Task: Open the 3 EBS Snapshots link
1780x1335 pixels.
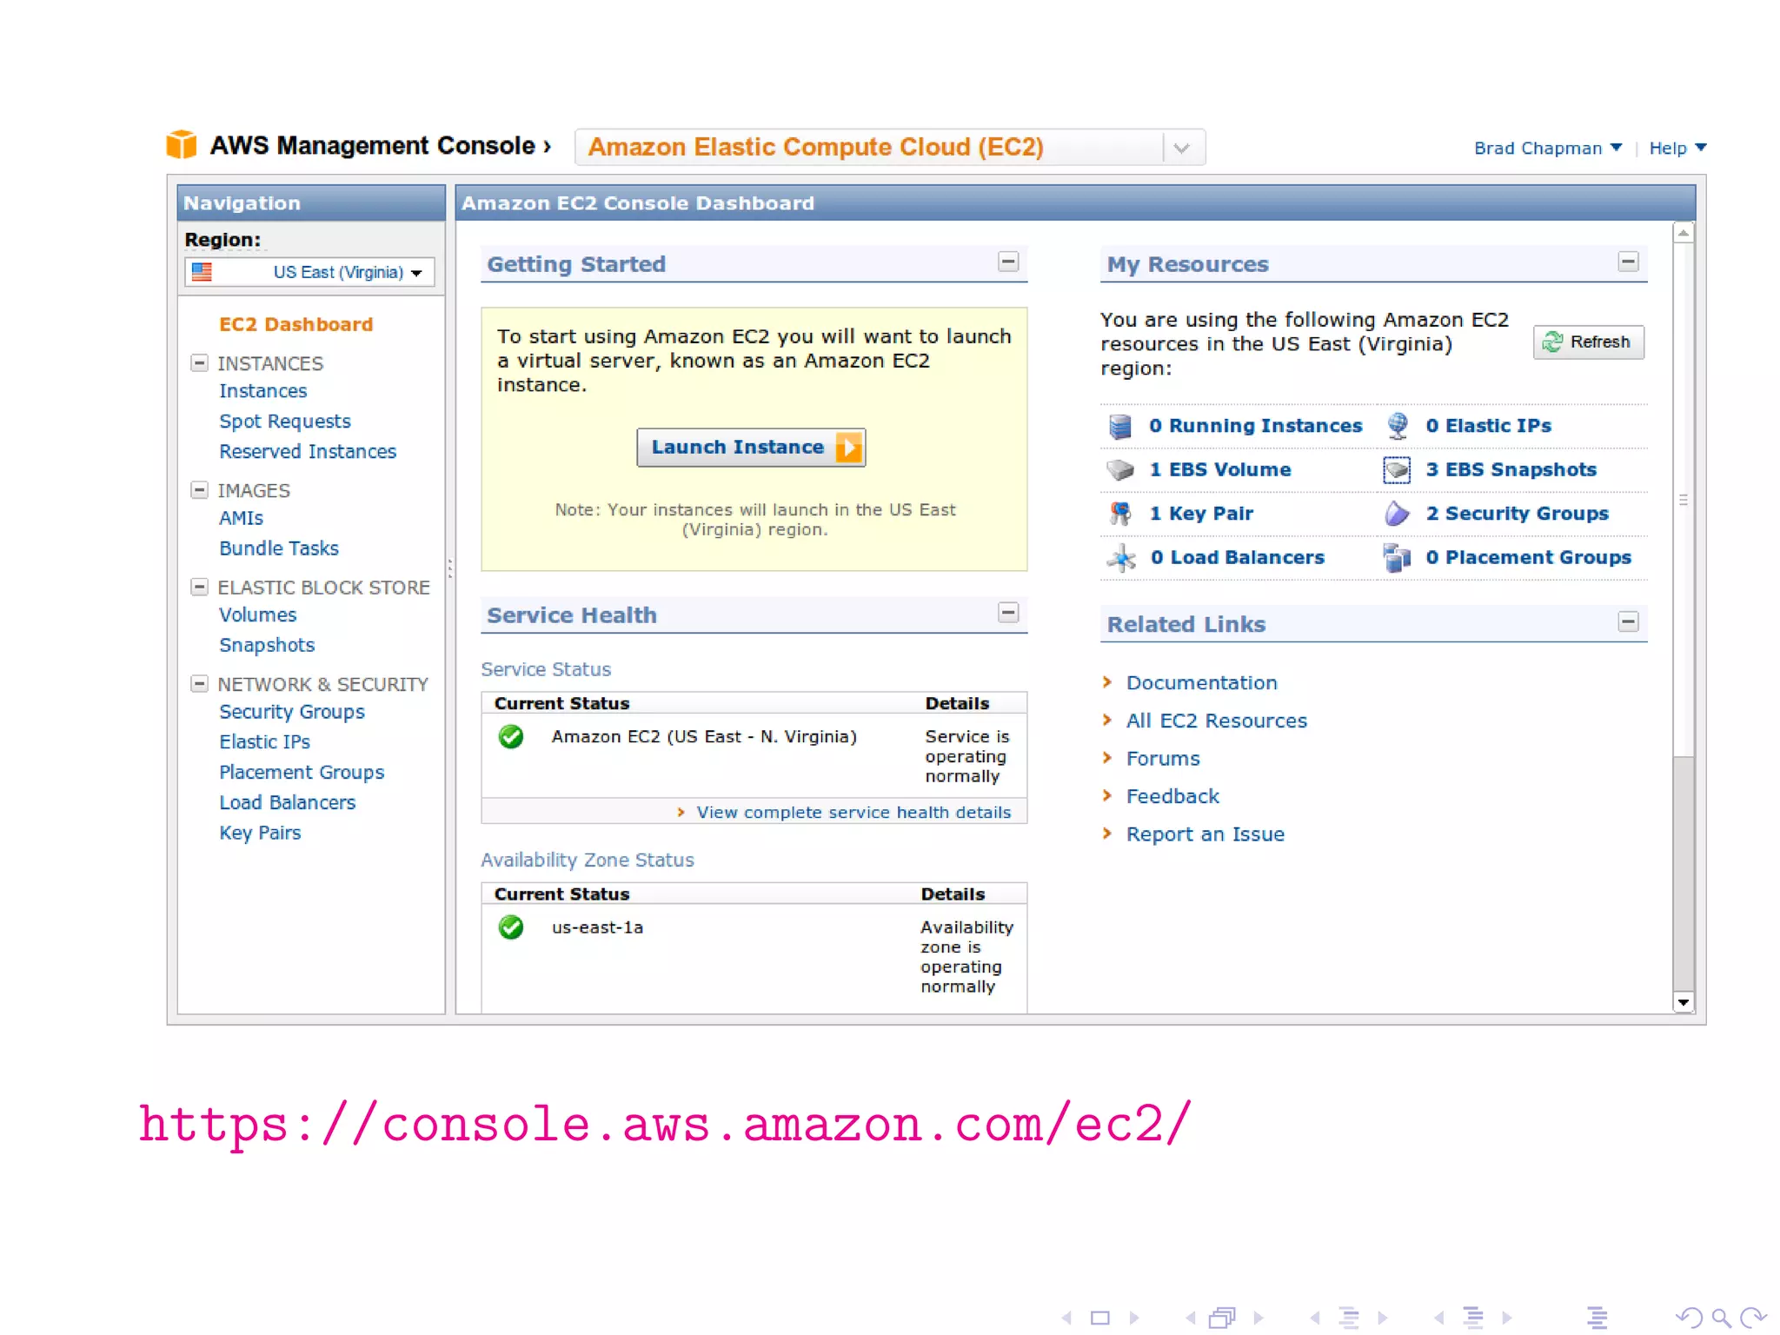Action: [1511, 470]
